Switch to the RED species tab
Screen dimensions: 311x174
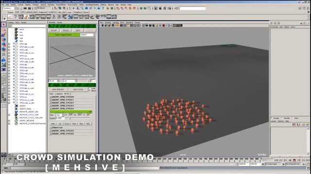coord(52,94)
